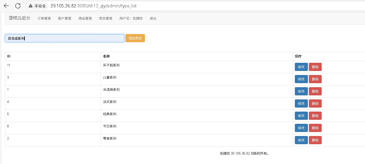Click the 蛋糕店后台 brand title

tap(19, 18)
